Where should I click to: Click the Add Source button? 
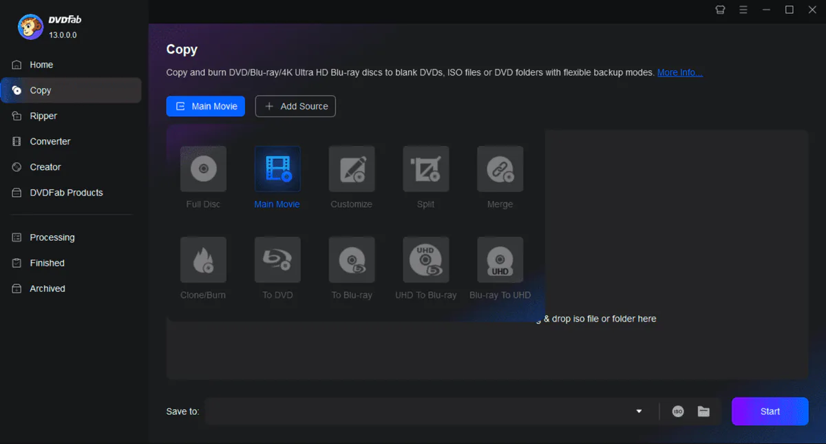tap(295, 106)
